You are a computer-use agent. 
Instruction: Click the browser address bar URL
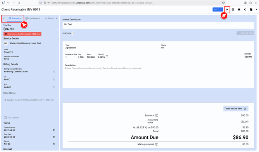(102, 3)
